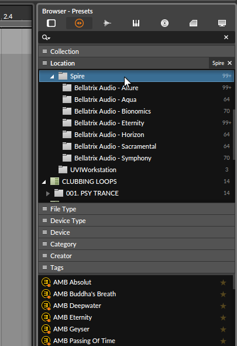Open the Clips tab icon

click(x=193, y=23)
